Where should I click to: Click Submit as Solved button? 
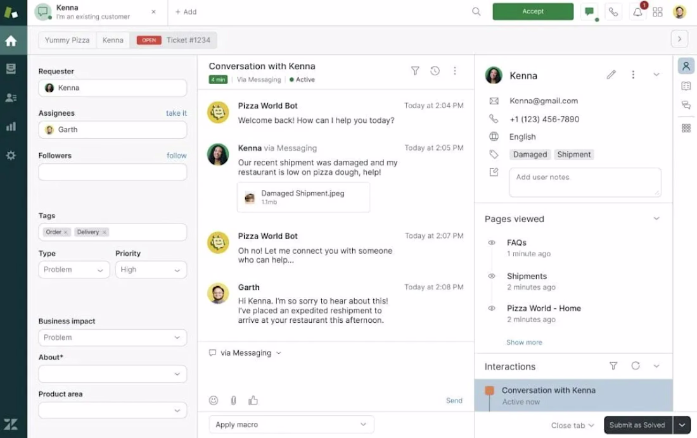(637, 425)
